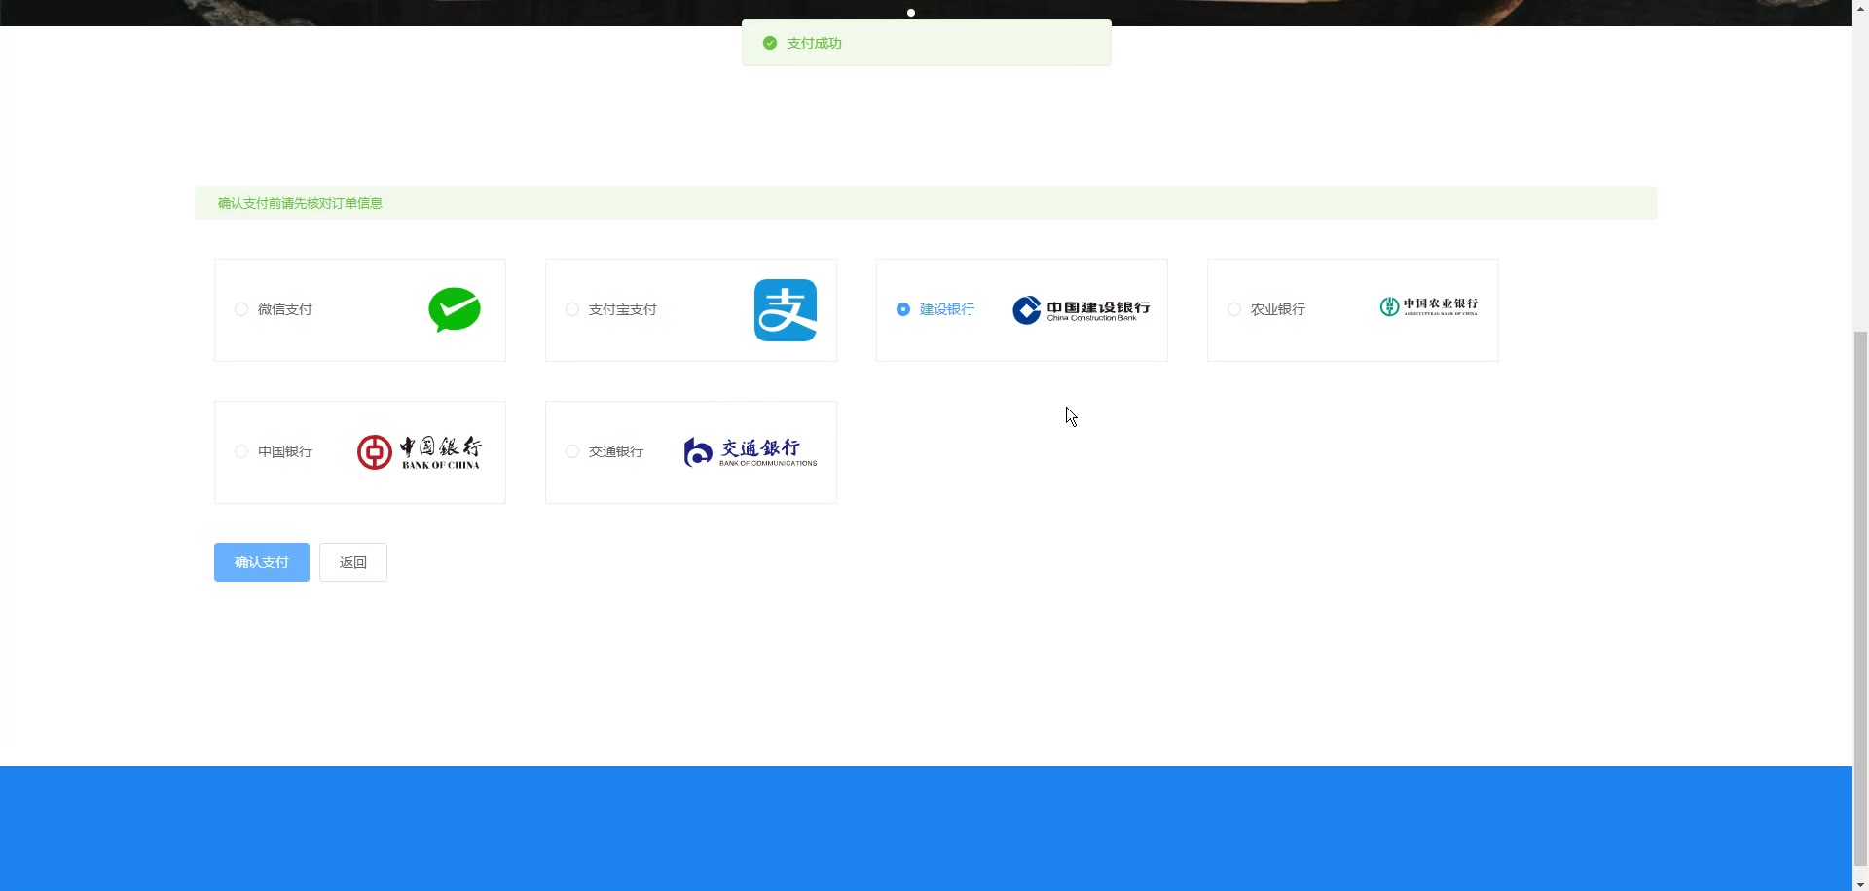
Task: Select the 中国银行 radio button
Action: pos(241,451)
